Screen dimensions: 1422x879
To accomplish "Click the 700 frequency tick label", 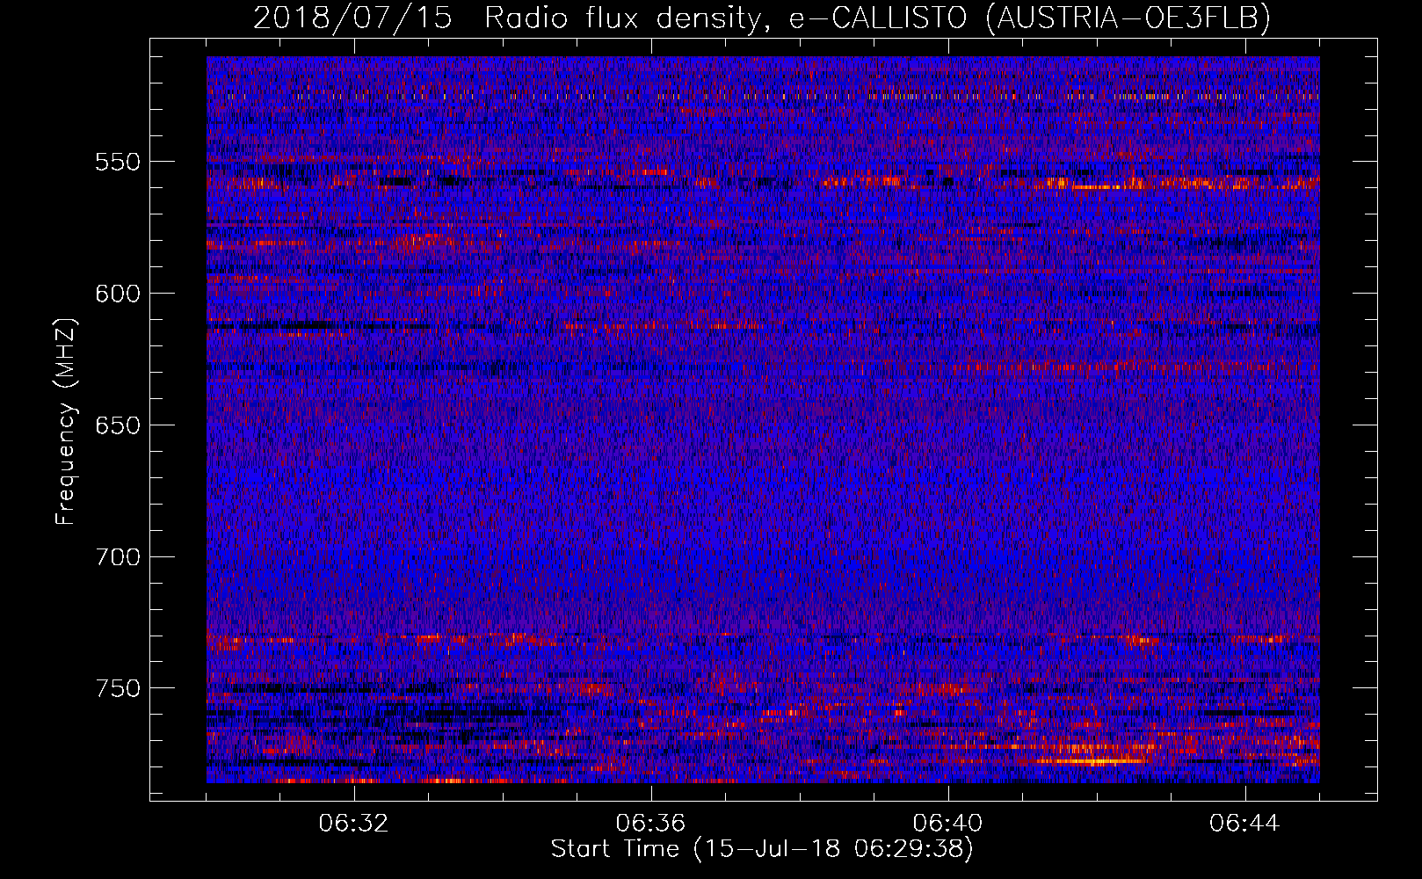I will (118, 557).
